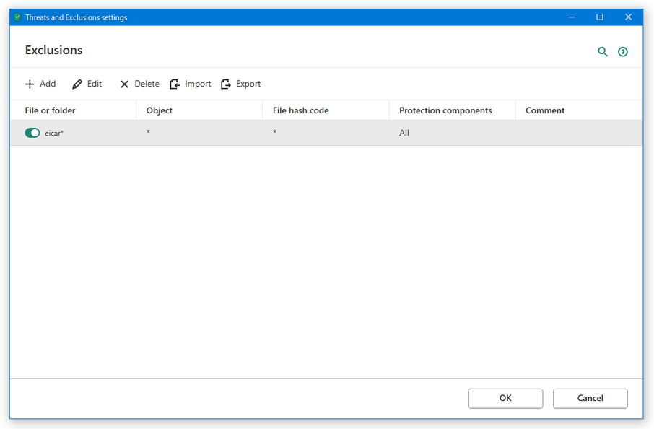Close the Threats and Exclusions settings window

[628, 17]
